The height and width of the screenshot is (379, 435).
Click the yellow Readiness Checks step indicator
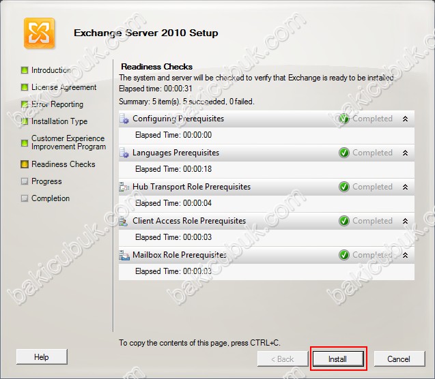[25, 164]
